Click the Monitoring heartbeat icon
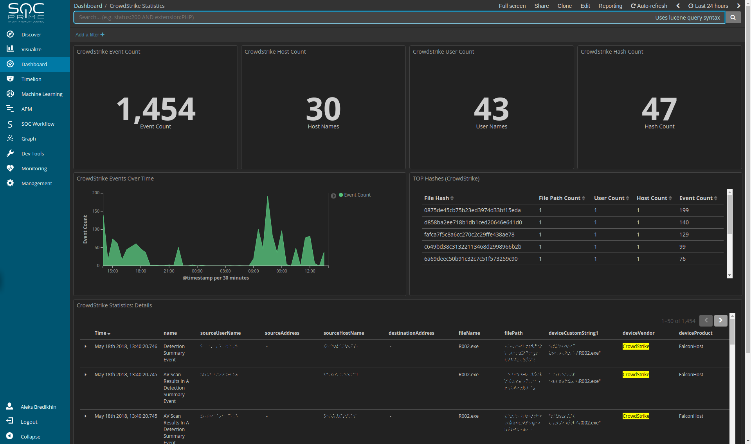Image resolution: width=751 pixels, height=444 pixels. pyautogui.click(x=10, y=168)
